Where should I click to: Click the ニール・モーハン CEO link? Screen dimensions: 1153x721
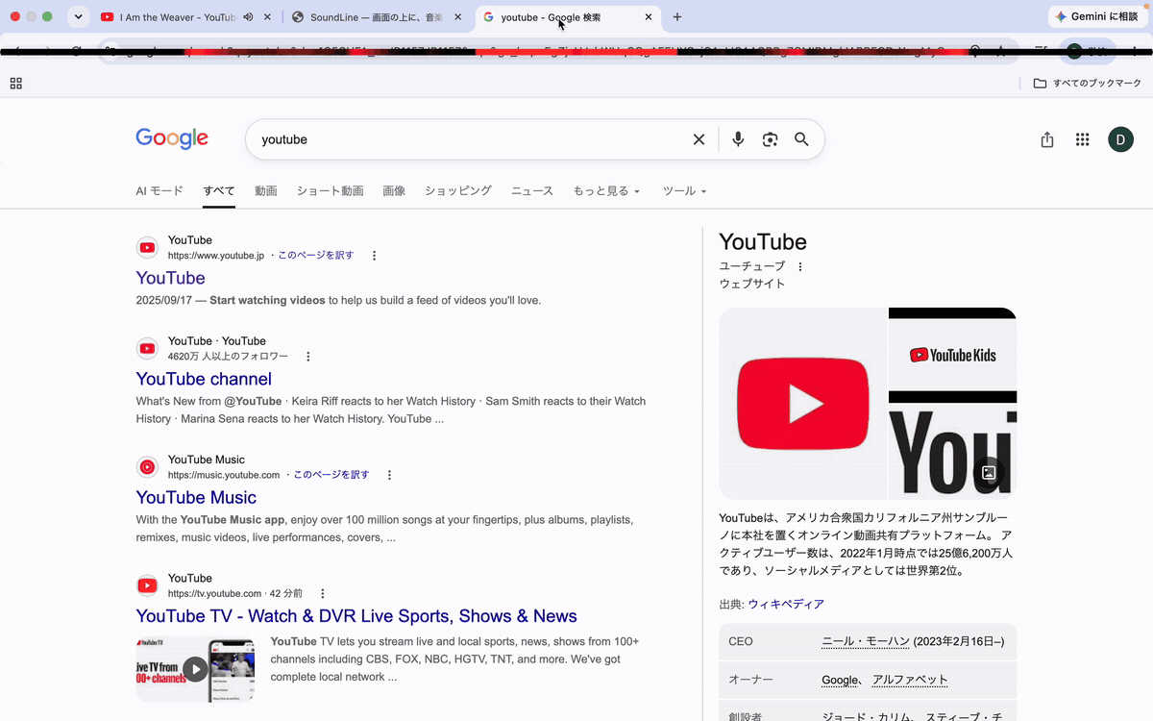pos(865,641)
